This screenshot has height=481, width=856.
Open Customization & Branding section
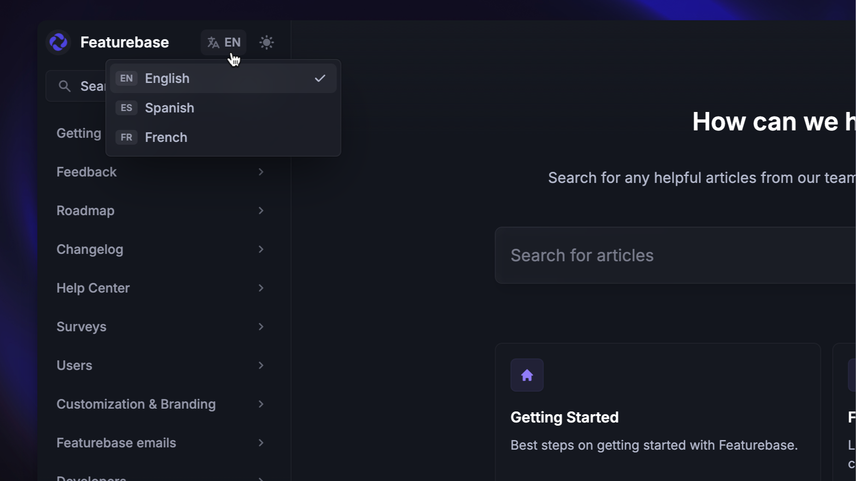pos(136,404)
